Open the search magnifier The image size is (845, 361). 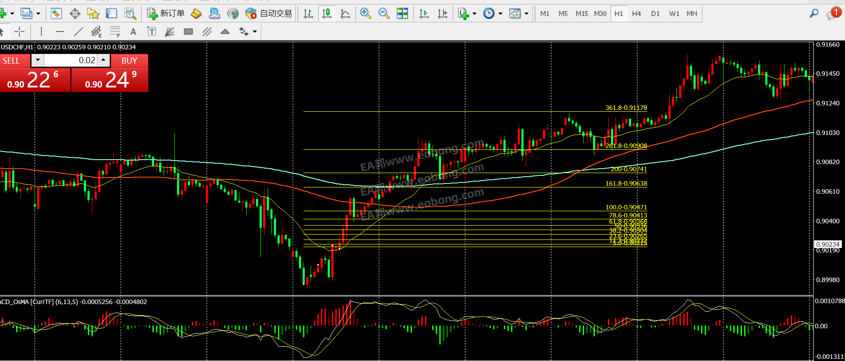tap(814, 13)
